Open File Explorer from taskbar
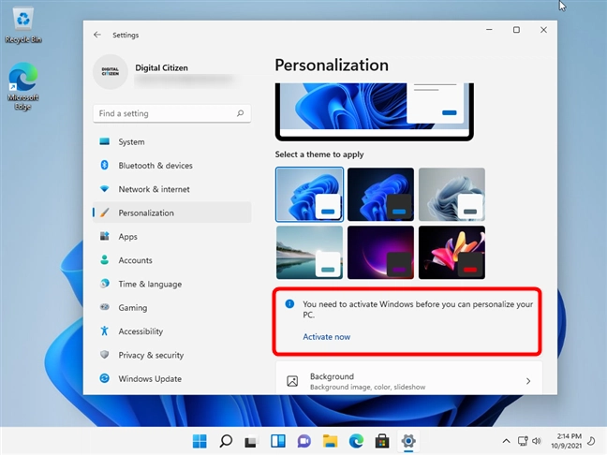 [331, 441]
